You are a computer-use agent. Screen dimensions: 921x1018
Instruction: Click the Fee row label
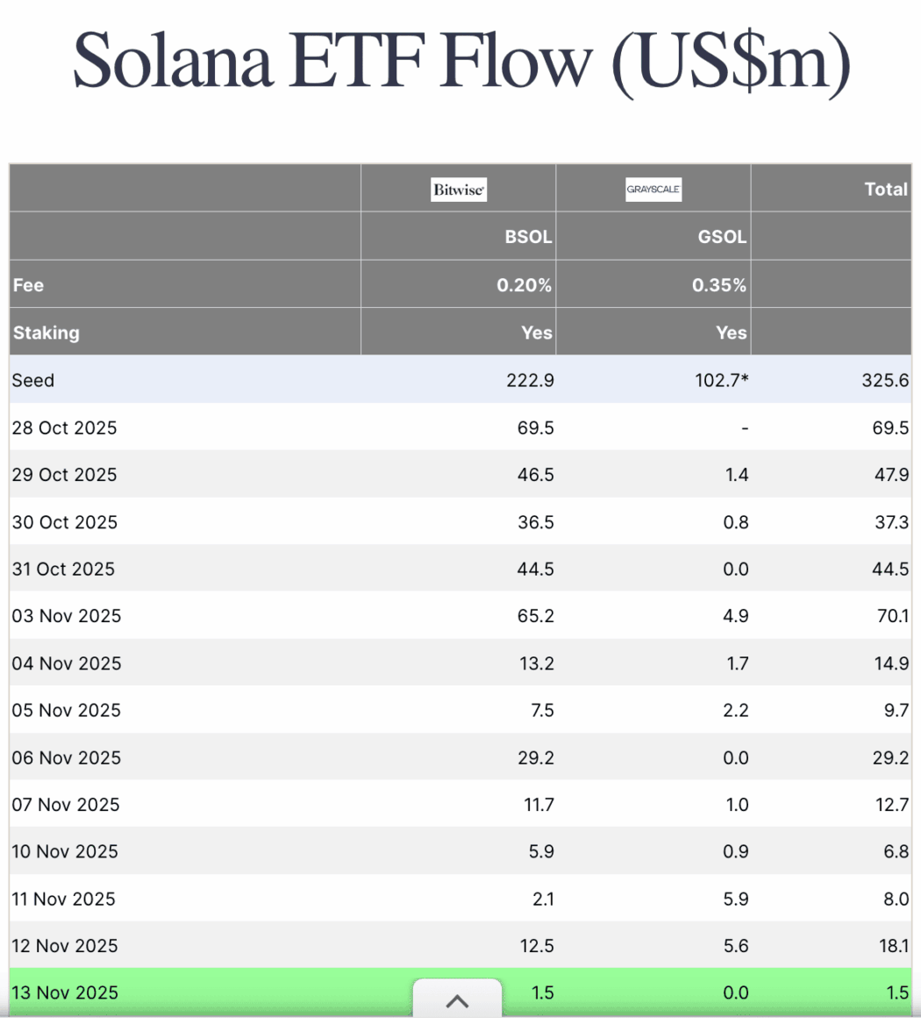(x=29, y=285)
